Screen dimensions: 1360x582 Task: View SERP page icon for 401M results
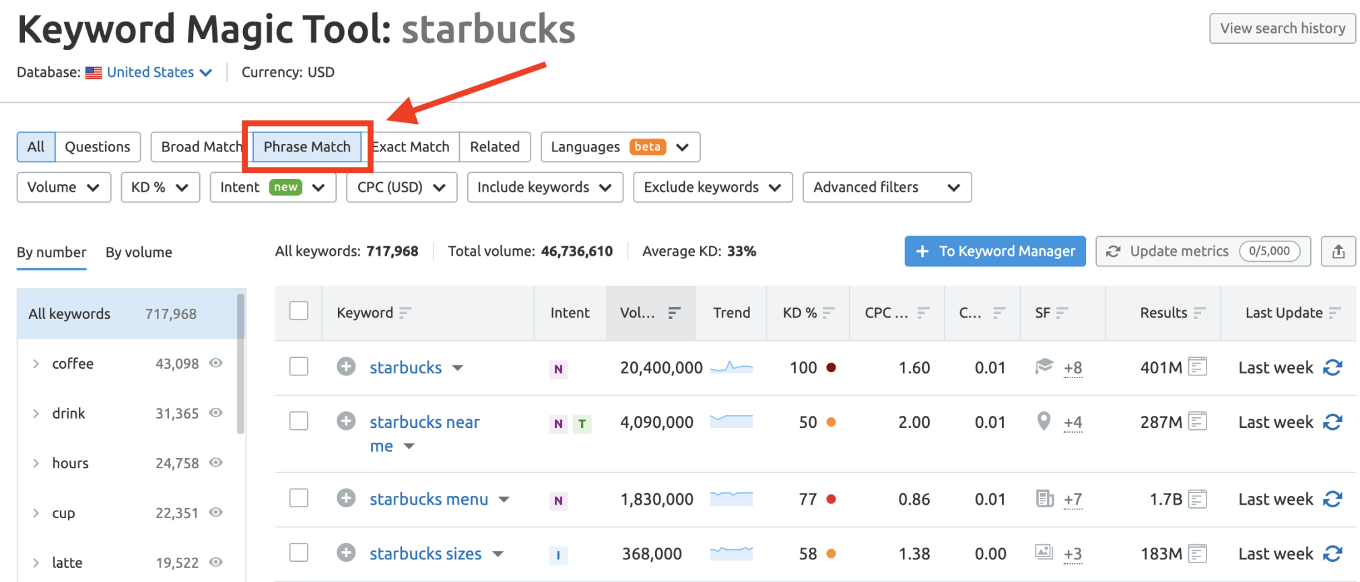tap(1197, 367)
